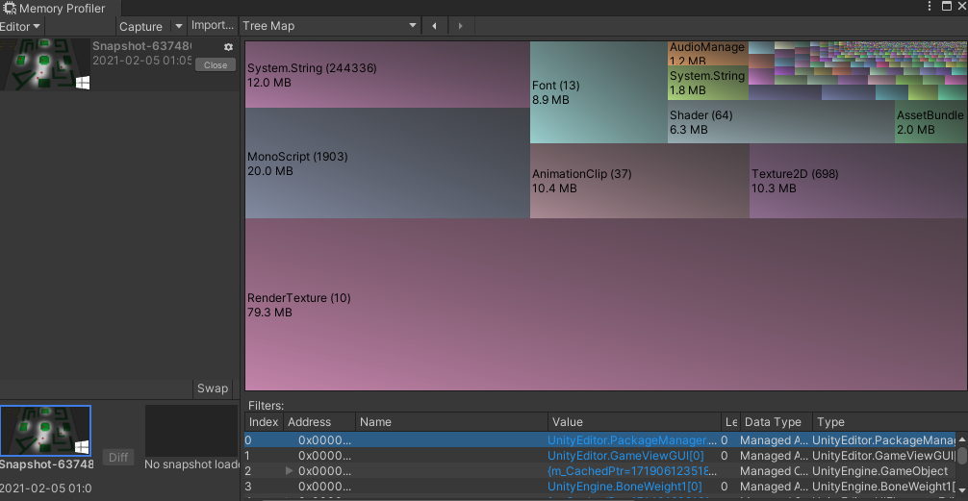Click the open snapshot thumbnail at top
This screenshot has width=968, height=501.
[45, 64]
